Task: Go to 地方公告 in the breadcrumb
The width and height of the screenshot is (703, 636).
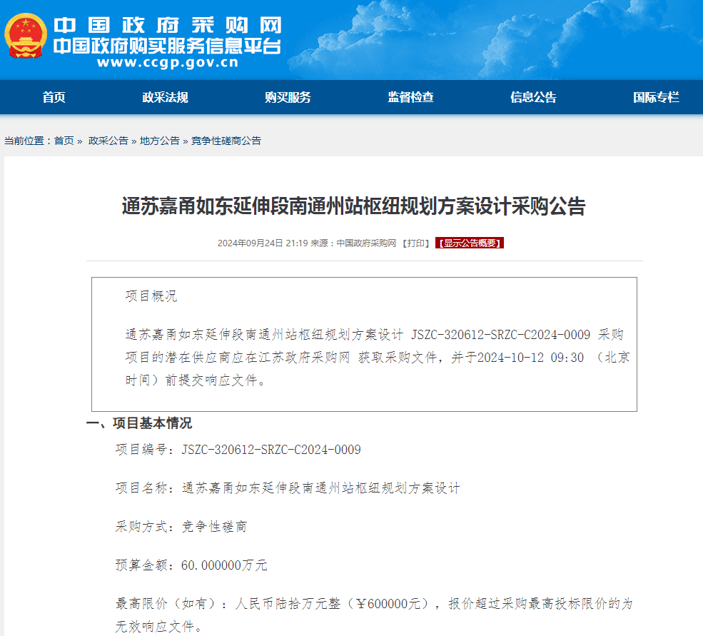Action: [159, 141]
